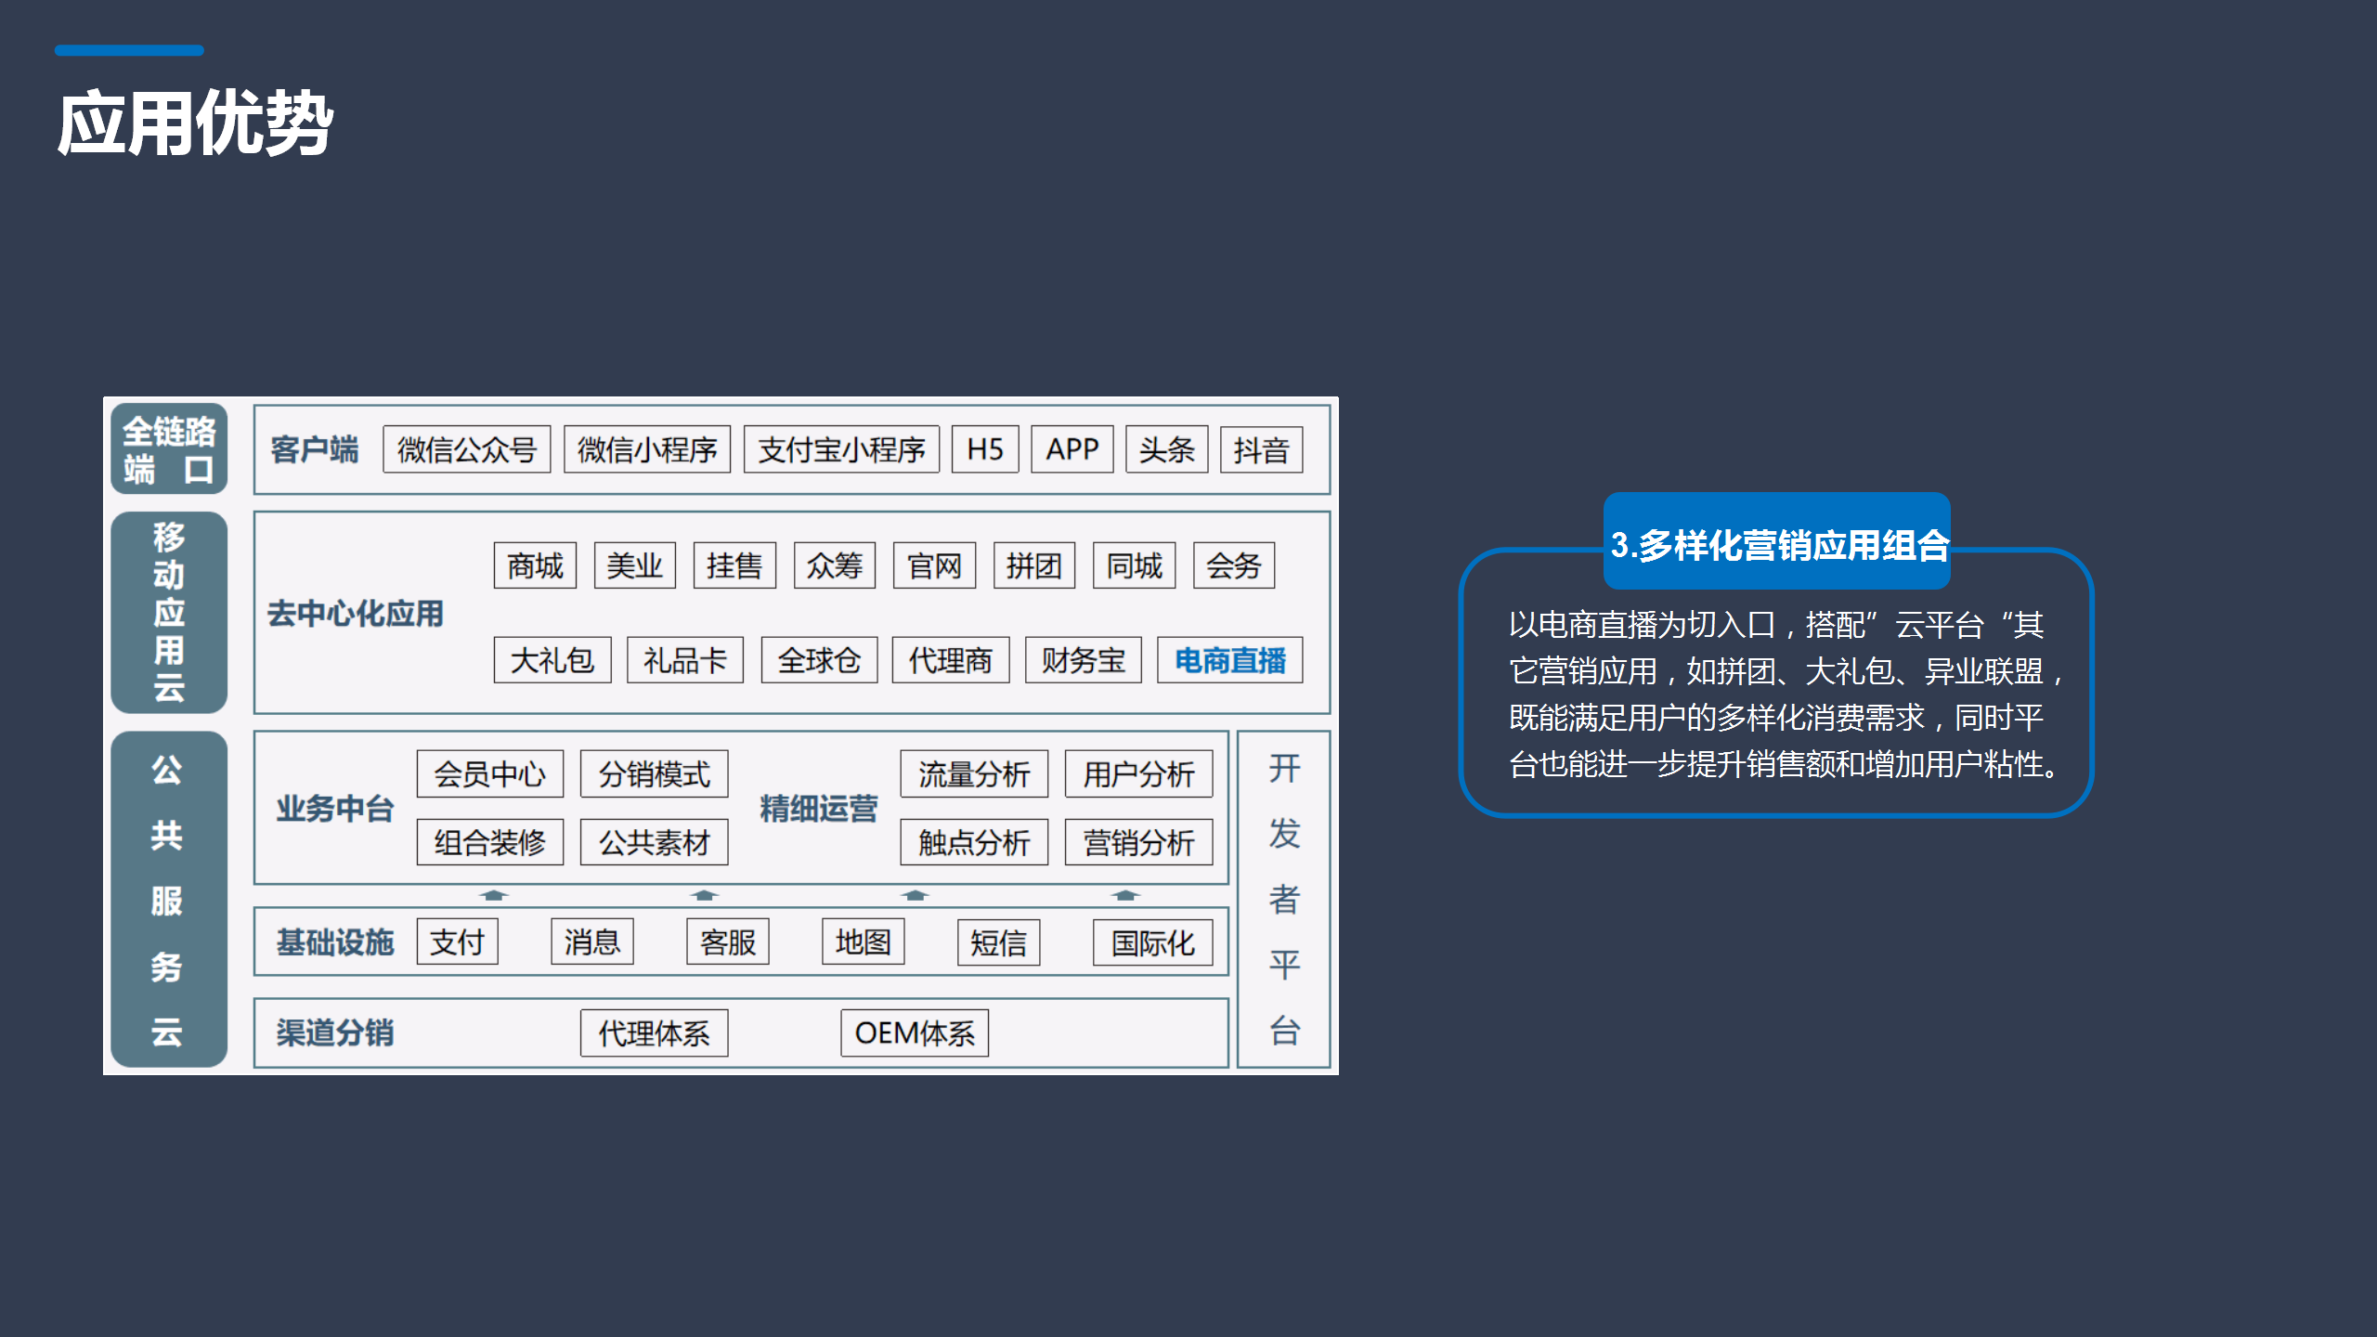Click the 应用优势 slide title

click(195, 123)
